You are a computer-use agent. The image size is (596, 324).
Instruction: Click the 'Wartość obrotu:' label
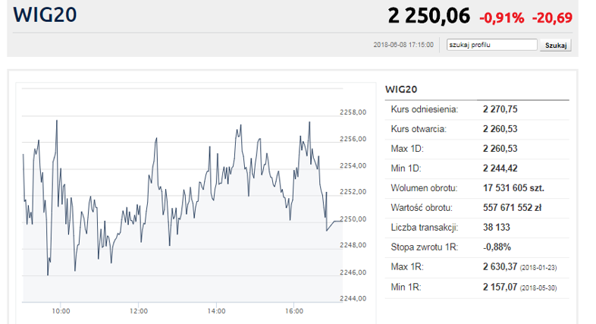pyautogui.click(x=422, y=208)
